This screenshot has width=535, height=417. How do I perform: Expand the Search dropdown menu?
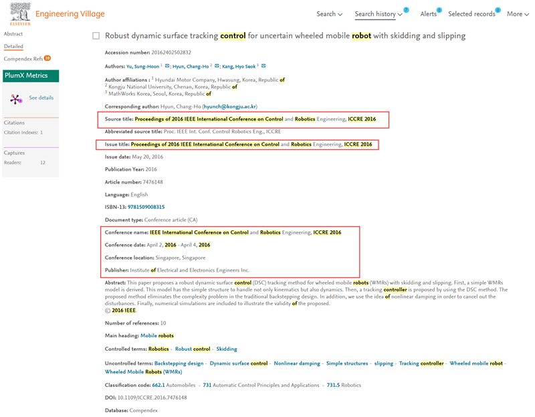(x=329, y=14)
